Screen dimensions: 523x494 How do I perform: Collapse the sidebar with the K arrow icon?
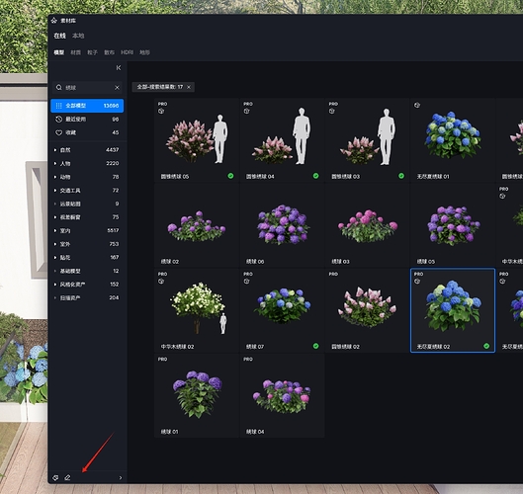coord(119,67)
